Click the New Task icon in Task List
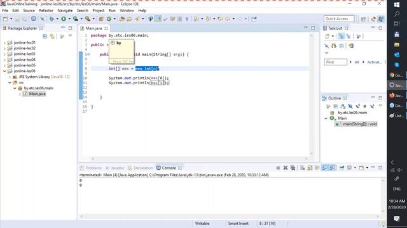This screenshot has height=228, width=407. [x=328, y=37]
